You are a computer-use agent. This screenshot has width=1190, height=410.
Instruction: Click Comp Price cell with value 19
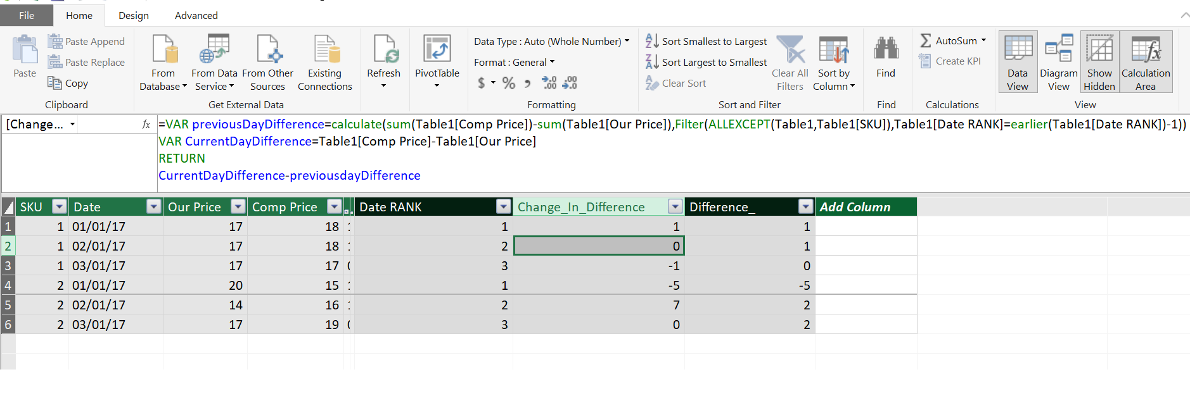click(295, 325)
